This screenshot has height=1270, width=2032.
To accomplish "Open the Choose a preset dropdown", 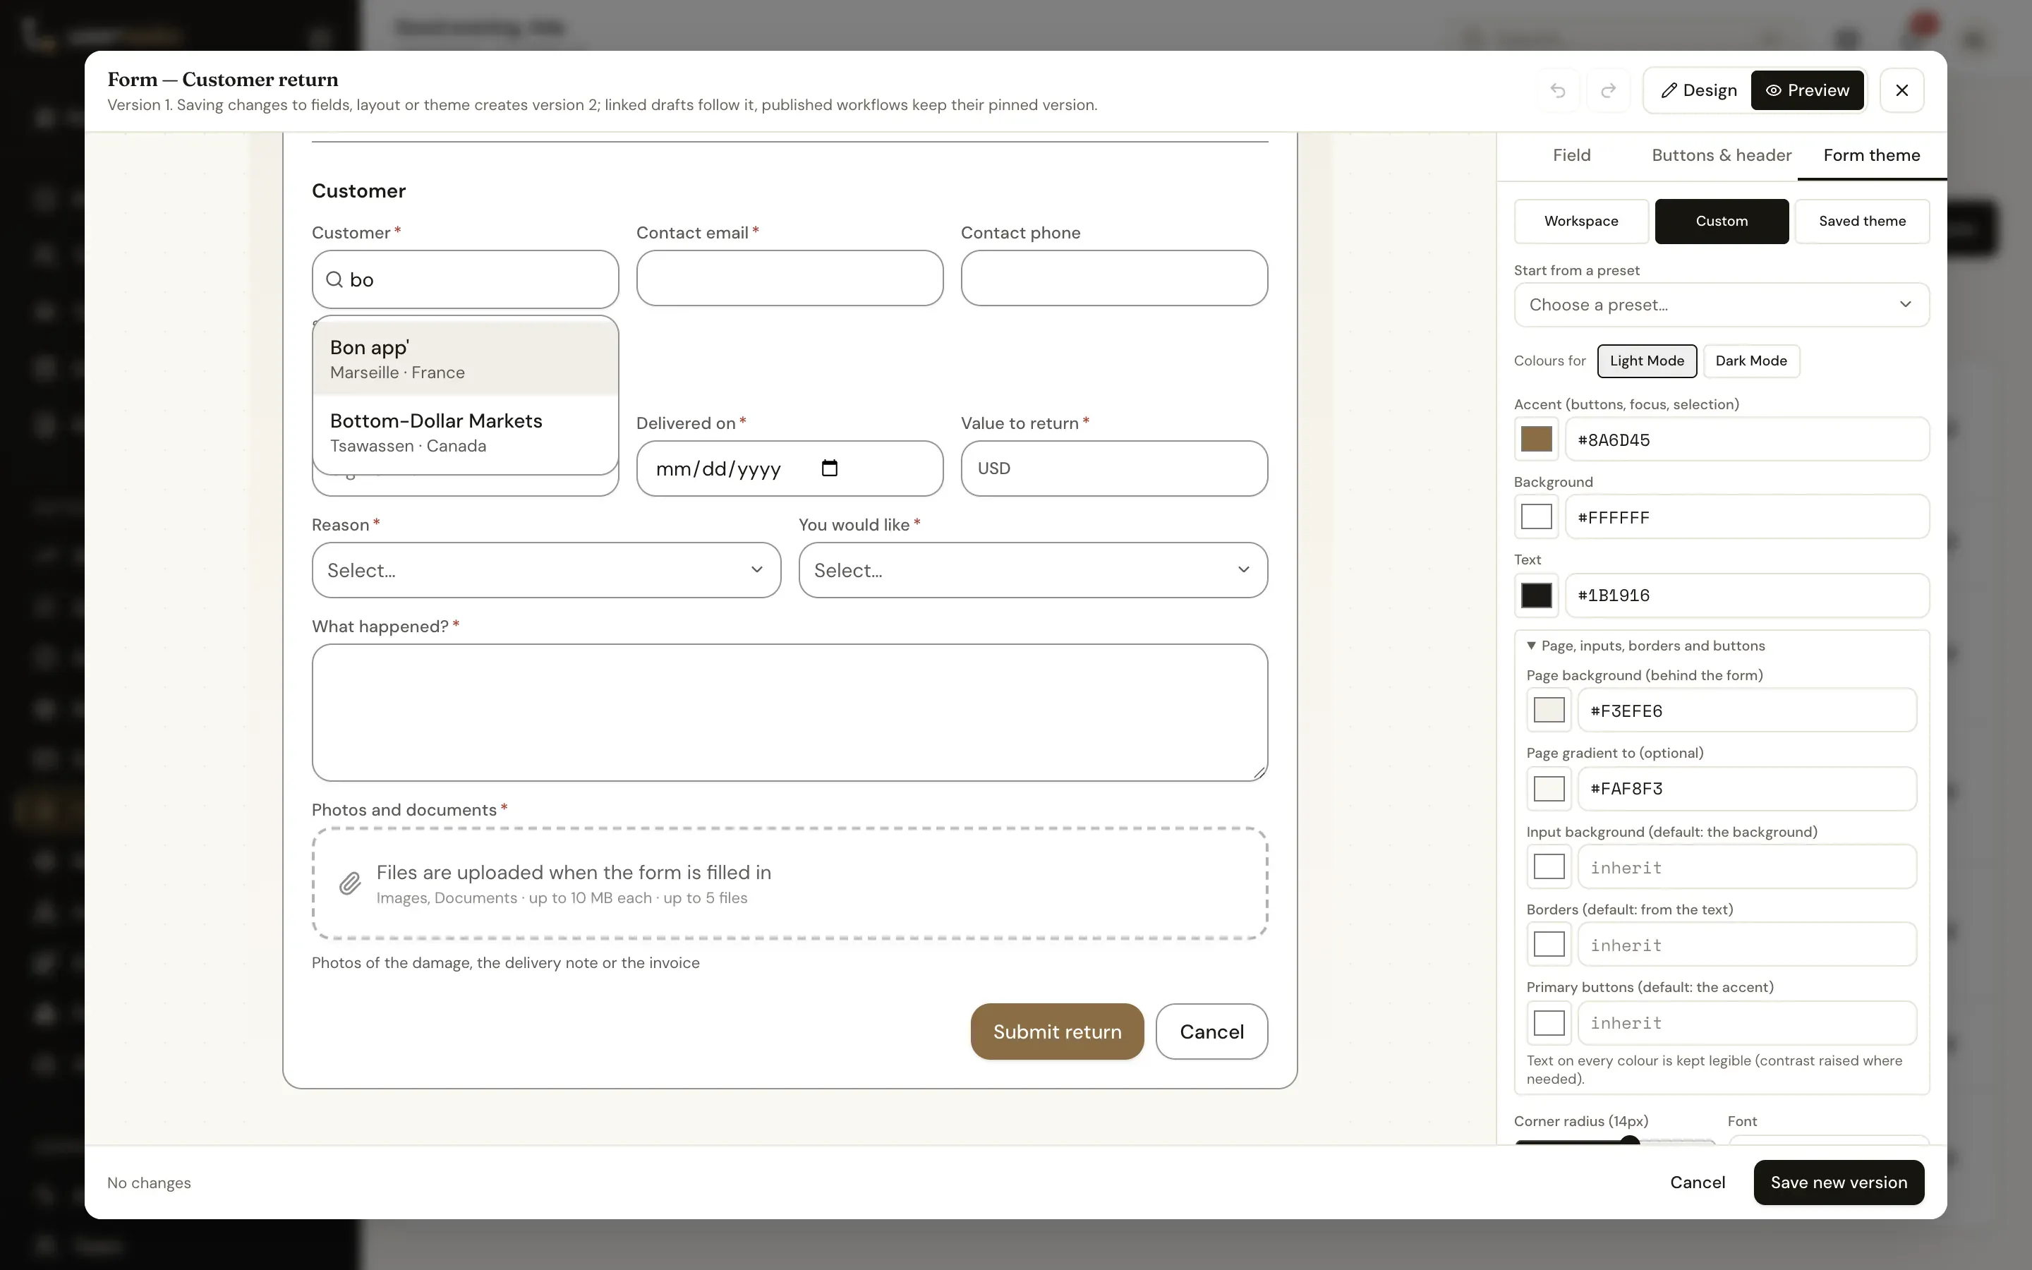I will (x=1722, y=305).
